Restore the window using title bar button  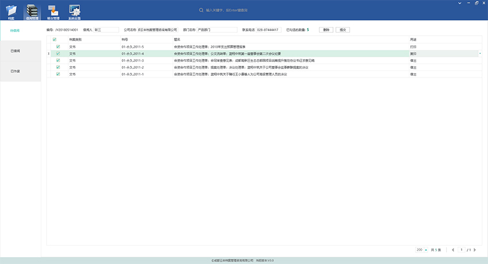click(x=477, y=3)
